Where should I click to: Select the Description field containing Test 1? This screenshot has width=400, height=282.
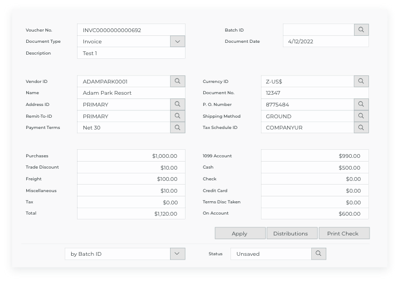coord(131,53)
